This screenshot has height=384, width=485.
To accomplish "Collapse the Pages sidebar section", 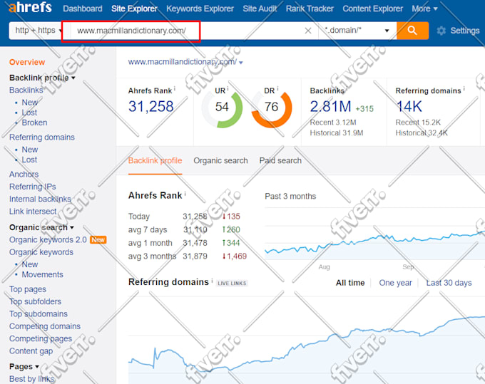I will coord(24,366).
